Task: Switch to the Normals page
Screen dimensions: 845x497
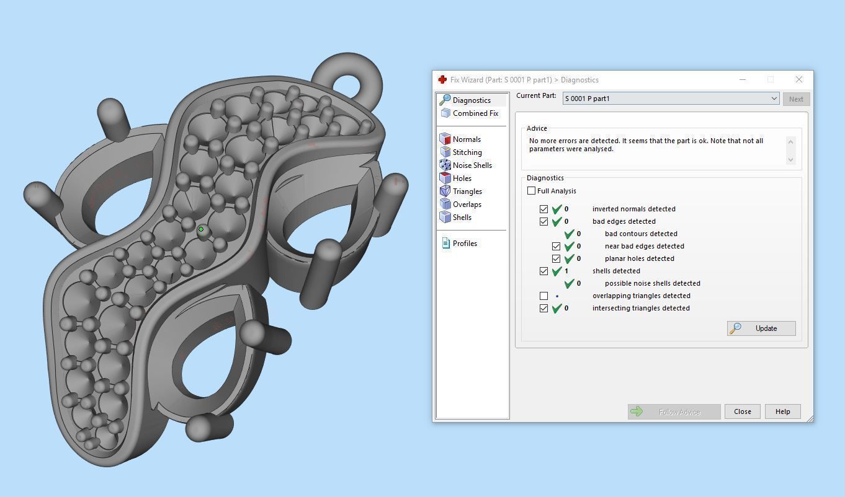Action: [x=467, y=139]
